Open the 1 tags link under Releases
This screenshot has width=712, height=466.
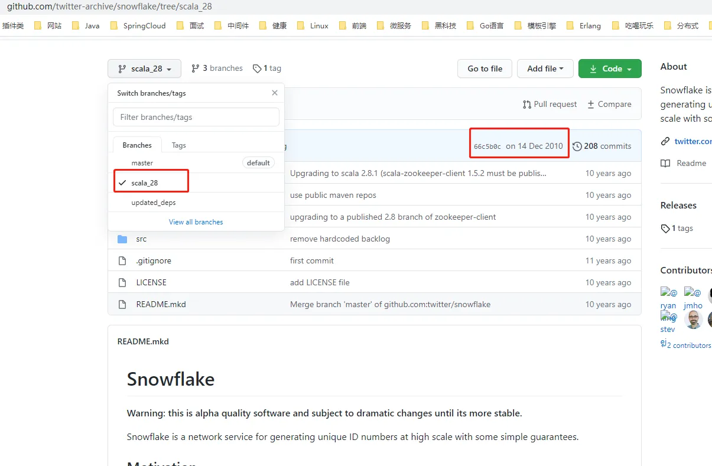(x=681, y=228)
